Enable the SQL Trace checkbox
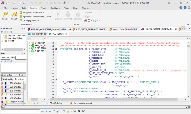The width and height of the screenshot is (191, 114). (89, 20)
